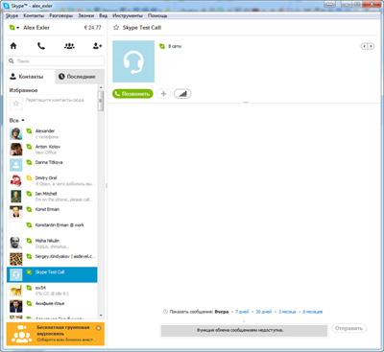Screen dimensions: 384x352
Task: Click the call quality signal bars icon
Action: (182, 94)
